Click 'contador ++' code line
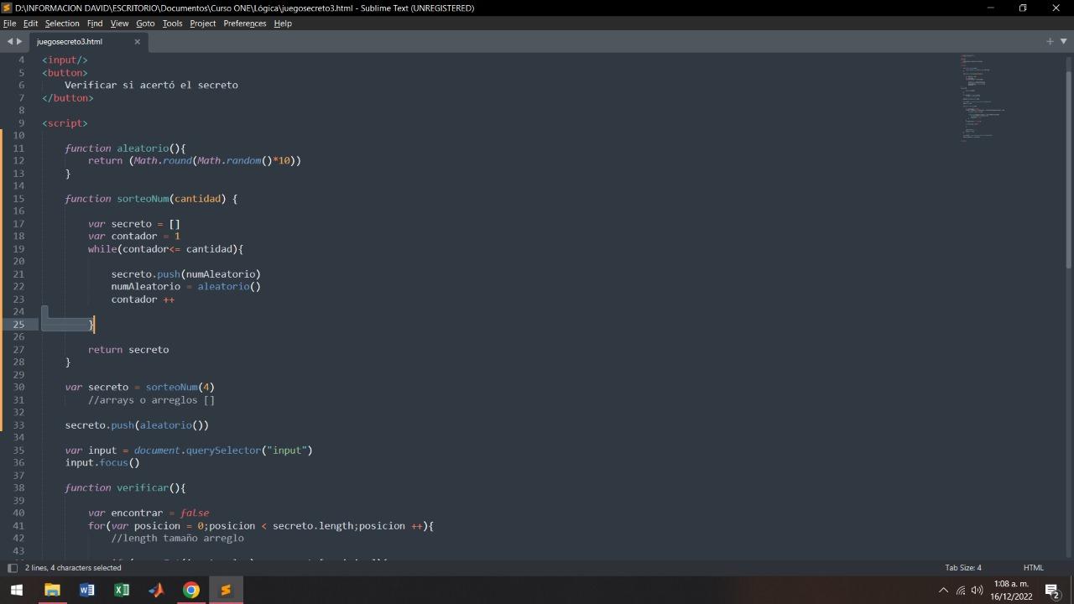1074x604 pixels. click(x=143, y=299)
